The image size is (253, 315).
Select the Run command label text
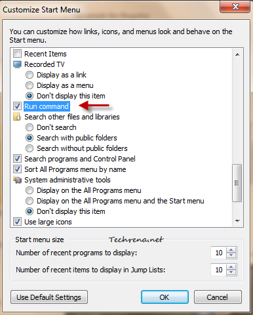pos(47,106)
